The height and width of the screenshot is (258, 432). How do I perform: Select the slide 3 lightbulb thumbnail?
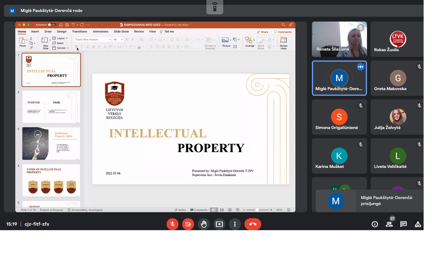(51, 143)
